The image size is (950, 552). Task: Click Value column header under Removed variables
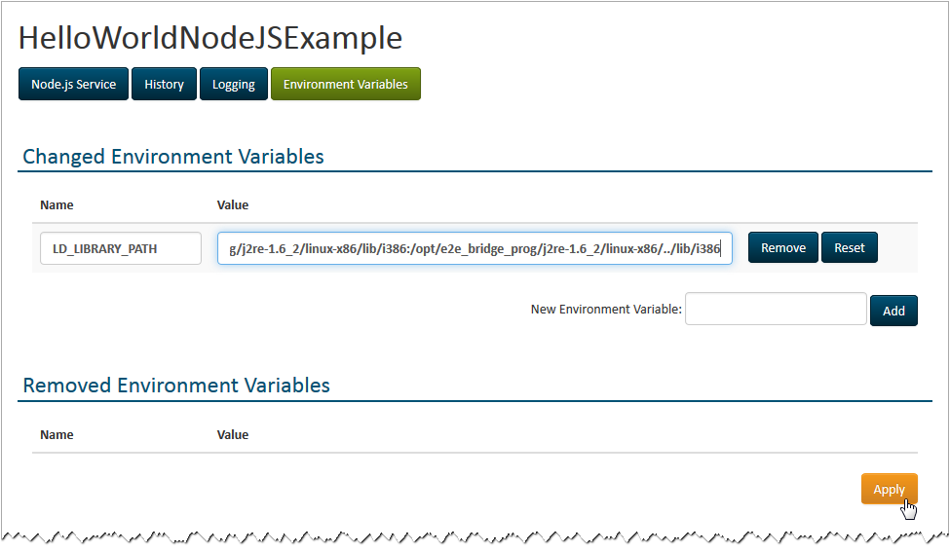point(233,435)
